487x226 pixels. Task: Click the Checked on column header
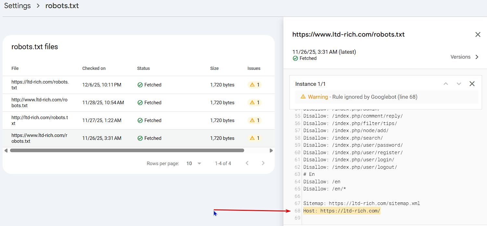(x=94, y=68)
